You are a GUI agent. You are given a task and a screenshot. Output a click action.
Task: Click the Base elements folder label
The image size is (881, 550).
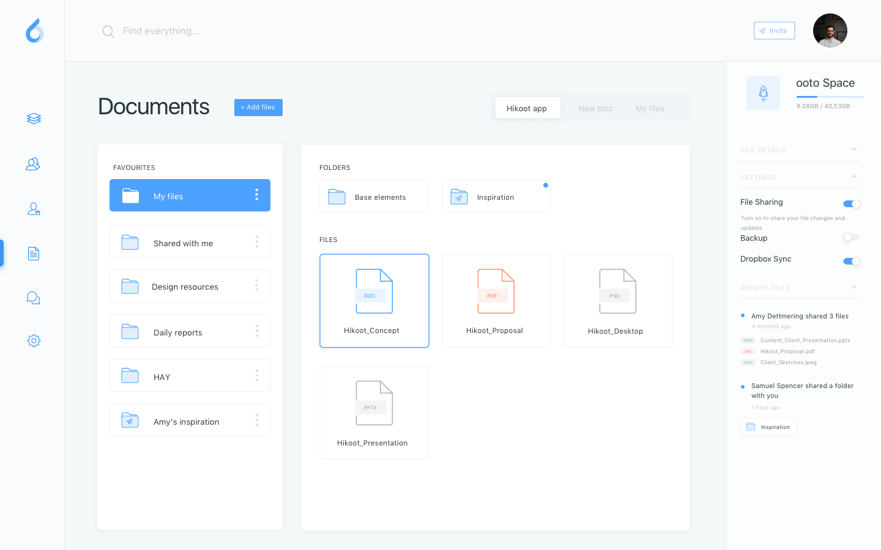coord(381,197)
